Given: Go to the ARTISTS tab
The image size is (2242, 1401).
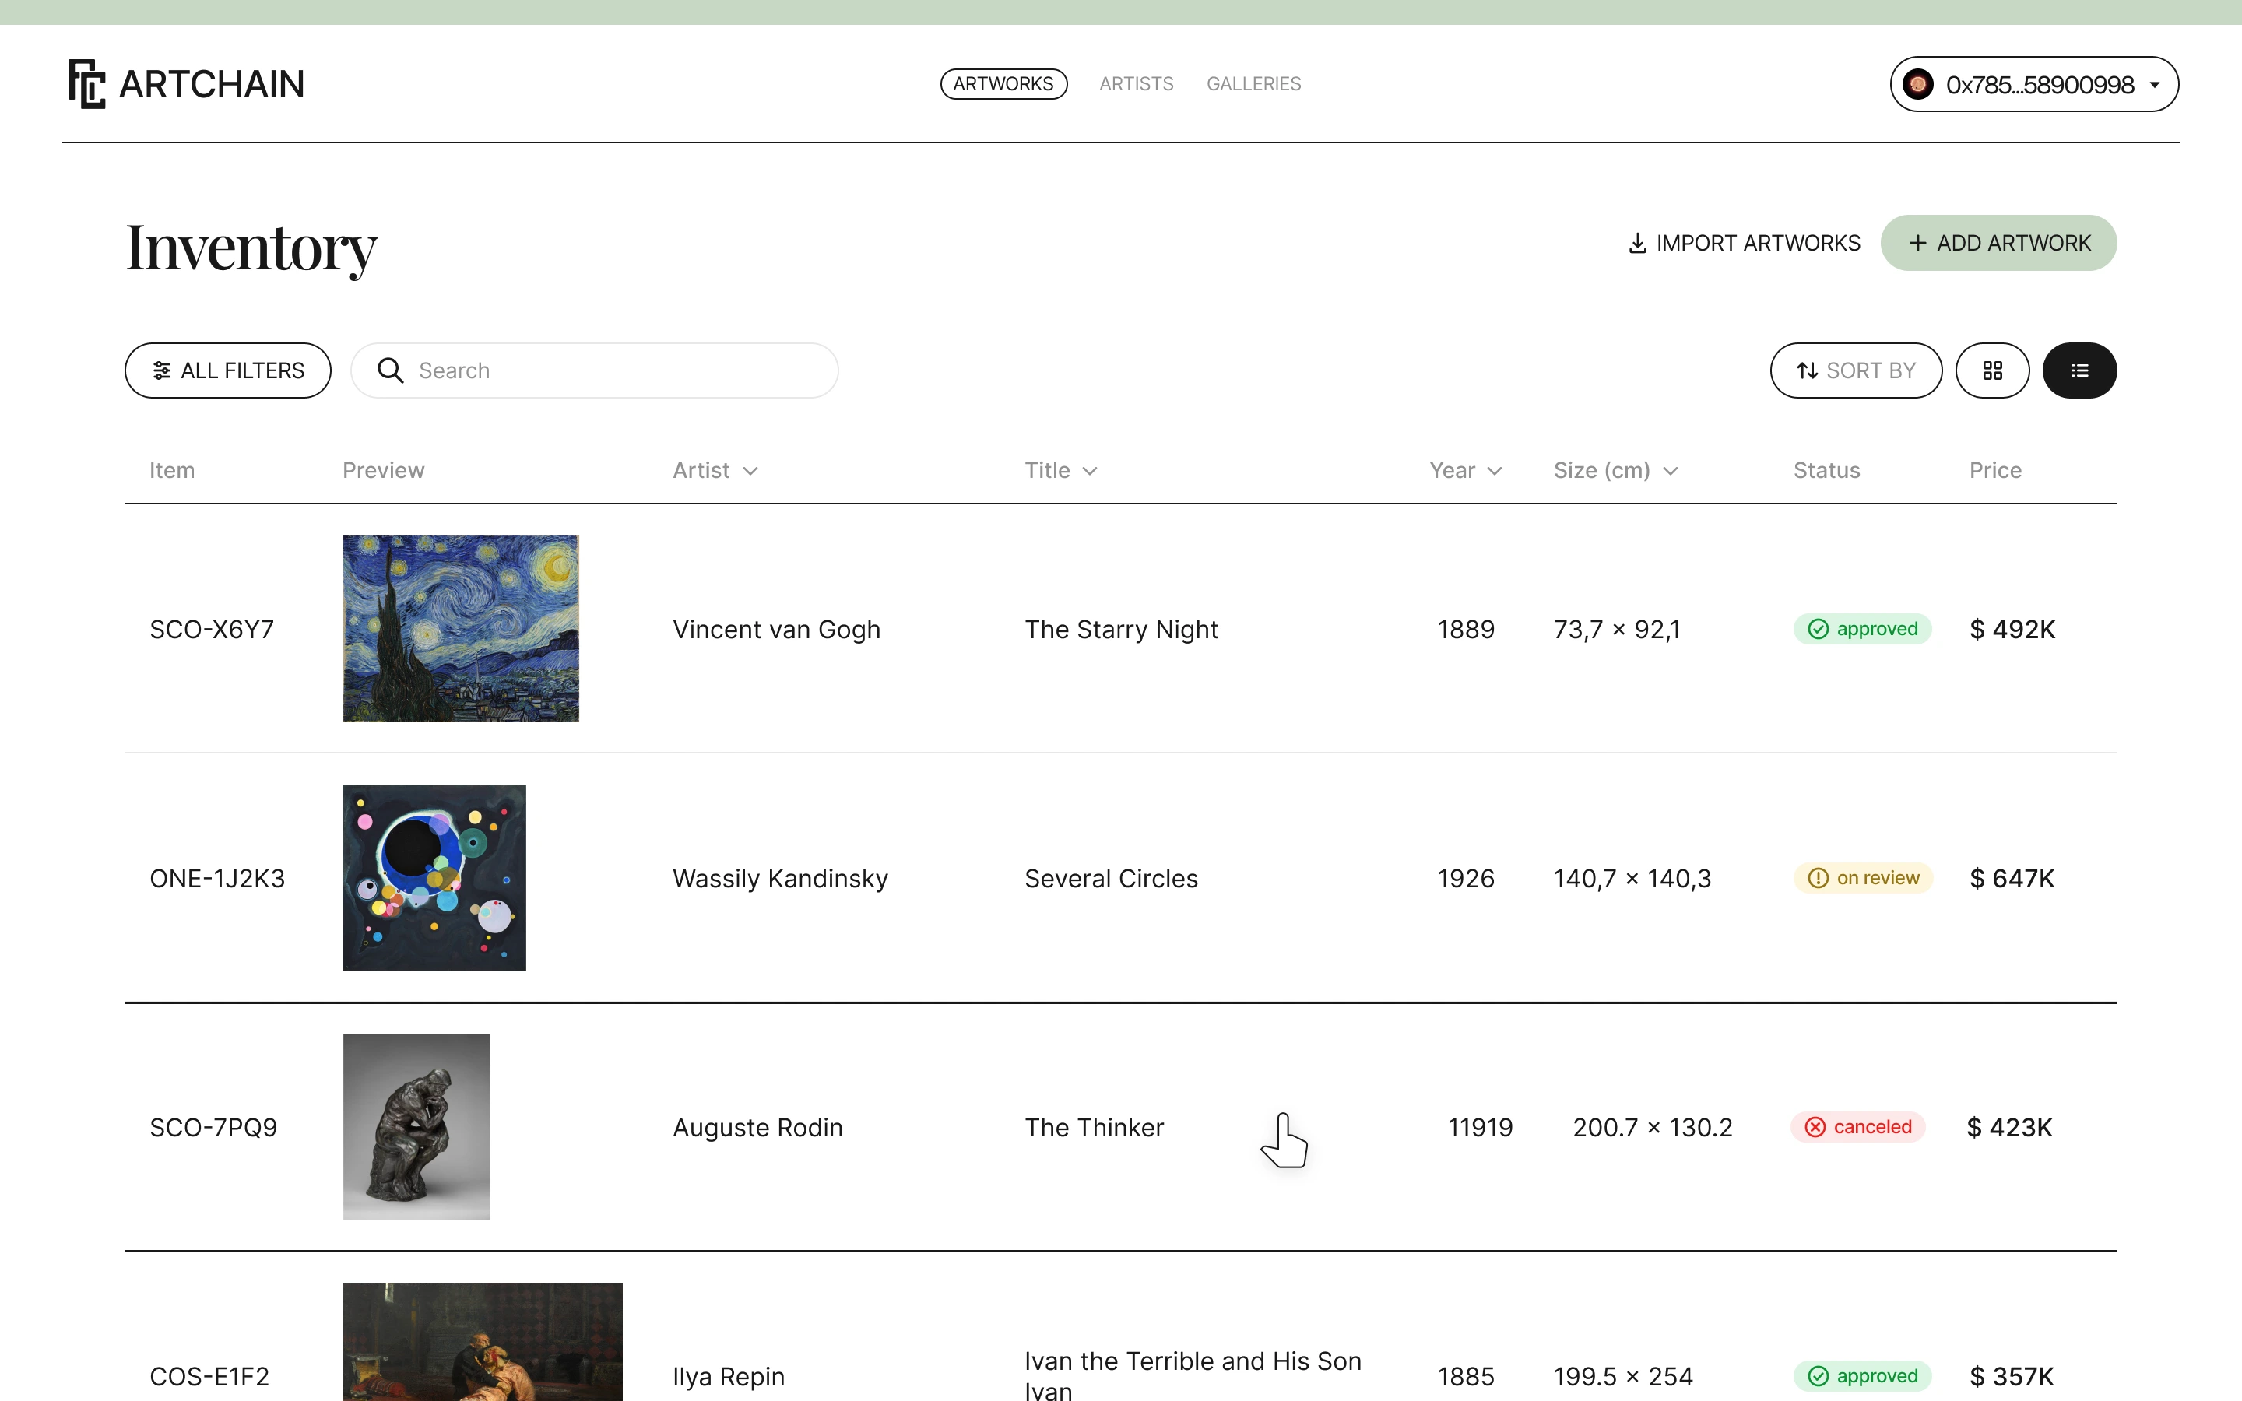Looking at the screenshot, I should point(1136,83).
